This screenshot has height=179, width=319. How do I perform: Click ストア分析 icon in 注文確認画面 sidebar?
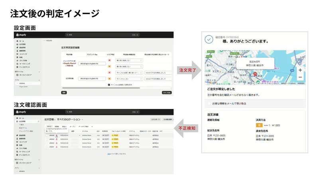pyautogui.click(x=17, y=148)
